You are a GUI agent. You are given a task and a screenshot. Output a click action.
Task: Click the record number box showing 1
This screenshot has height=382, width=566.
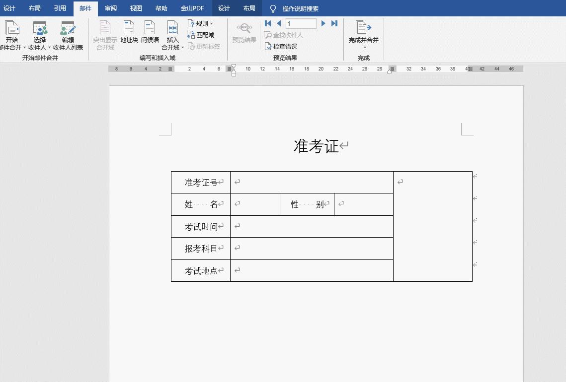pos(300,23)
